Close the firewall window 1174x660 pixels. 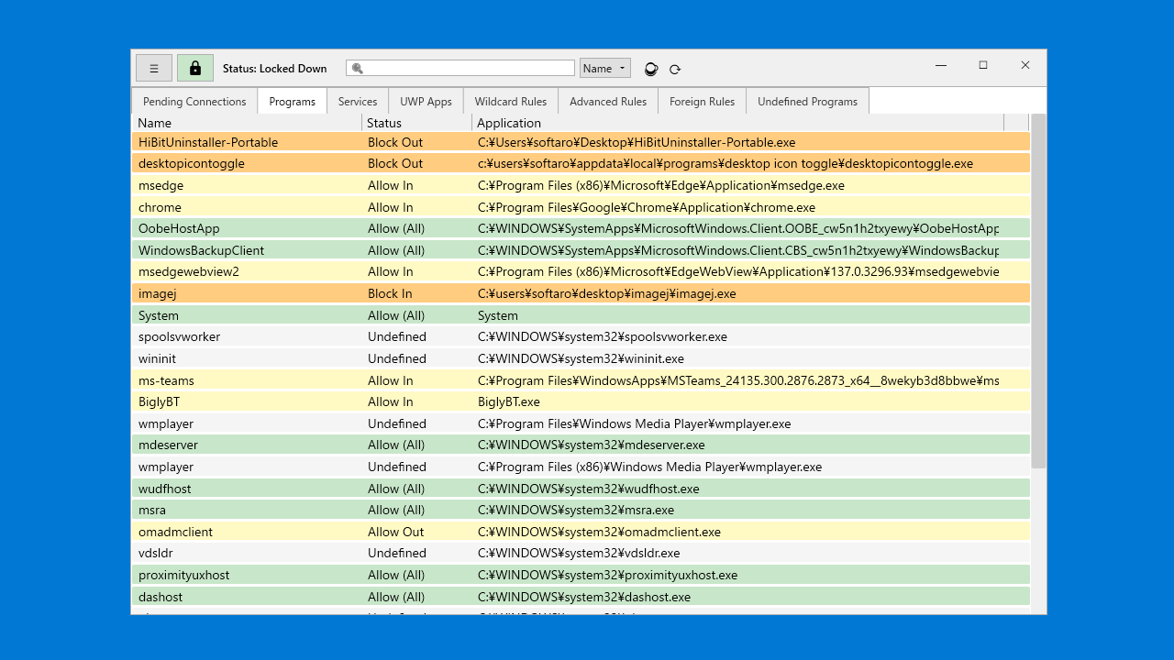tap(1025, 65)
